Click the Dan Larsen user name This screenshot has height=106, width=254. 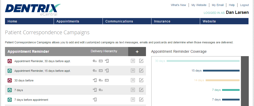[237, 13]
